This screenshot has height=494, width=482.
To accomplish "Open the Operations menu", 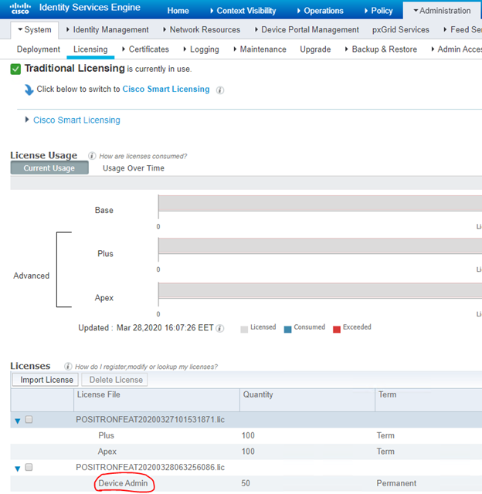I will [320, 11].
